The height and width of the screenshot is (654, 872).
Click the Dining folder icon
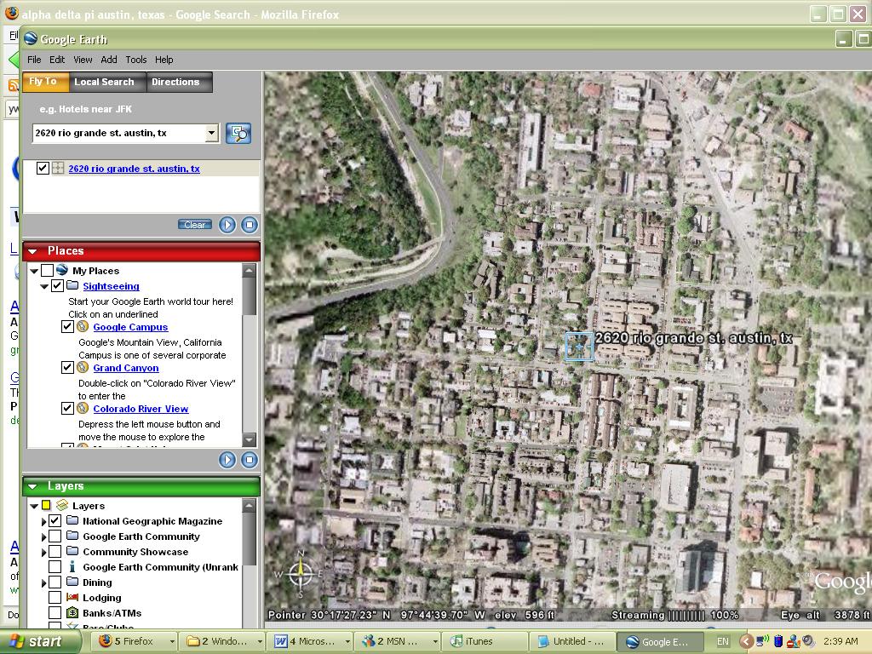[72, 582]
